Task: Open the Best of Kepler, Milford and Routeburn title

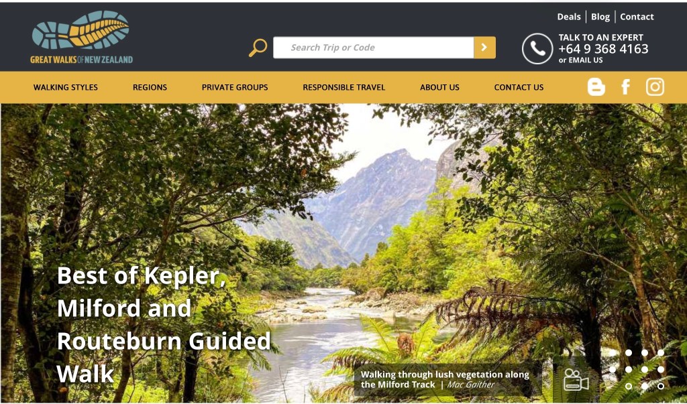Action: 164,324
